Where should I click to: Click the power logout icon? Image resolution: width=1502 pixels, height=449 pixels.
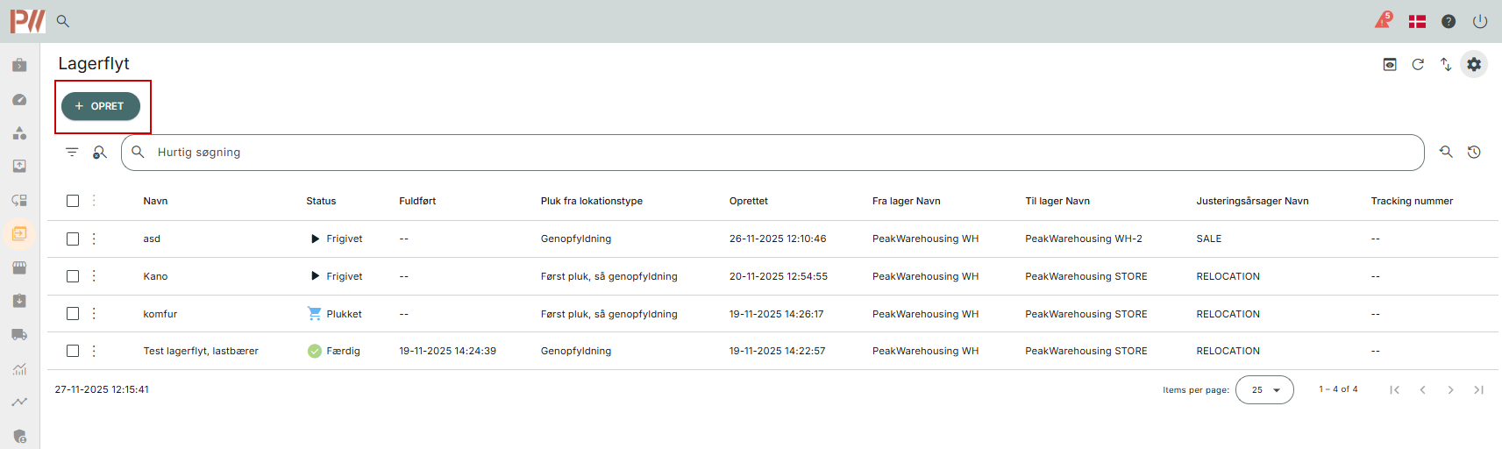[x=1480, y=21]
